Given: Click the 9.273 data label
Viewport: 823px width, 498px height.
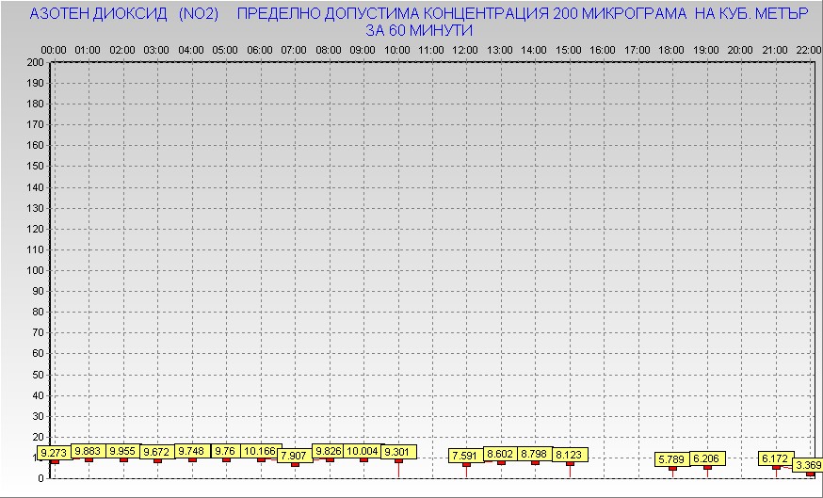Looking at the screenshot, I should tap(55, 453).
